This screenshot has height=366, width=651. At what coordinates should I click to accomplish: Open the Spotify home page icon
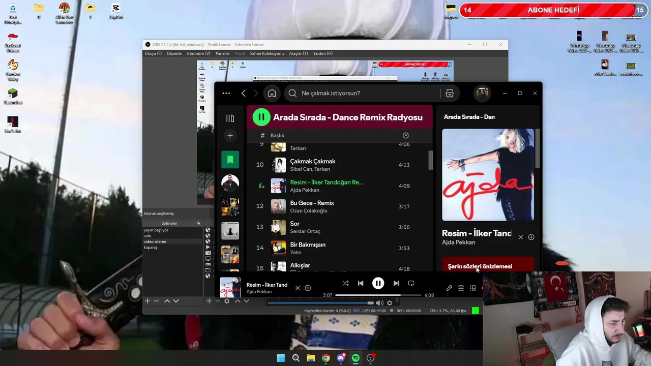[x=272, y=93]
